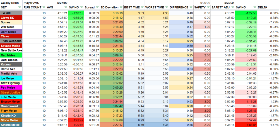Open the AVG column filter icon
This screenshot has height=127, width=279.
(x=65, y=8)
